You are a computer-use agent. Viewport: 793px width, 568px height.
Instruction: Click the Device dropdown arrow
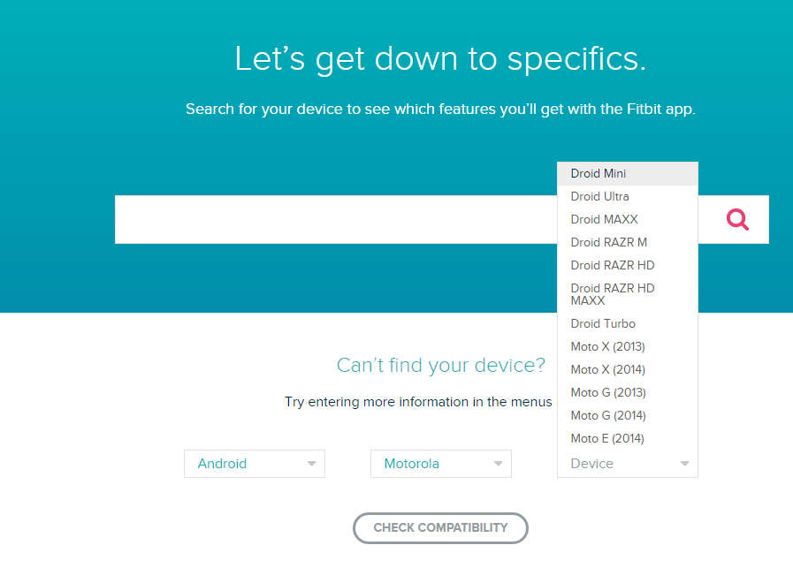point(685,464)
